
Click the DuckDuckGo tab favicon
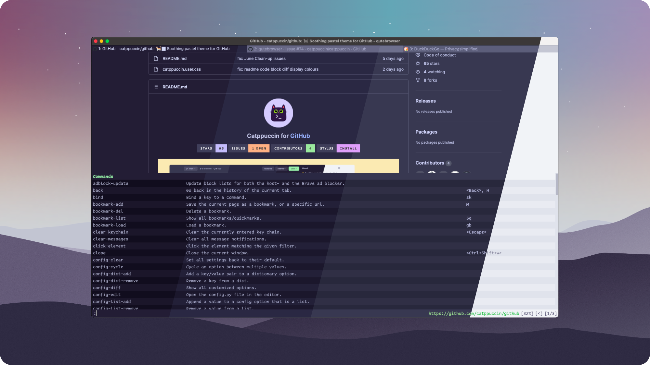click(406, 49)
